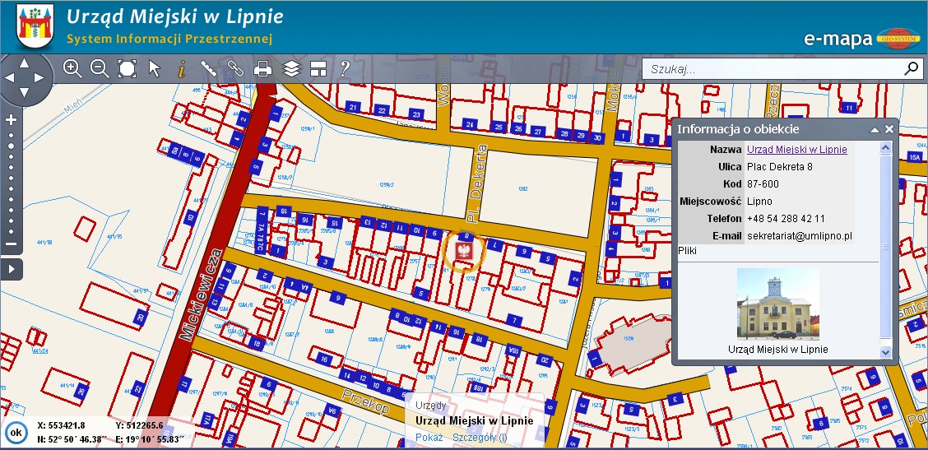928x450 pixels.
Task: Pan the map up
Action: 24,63
